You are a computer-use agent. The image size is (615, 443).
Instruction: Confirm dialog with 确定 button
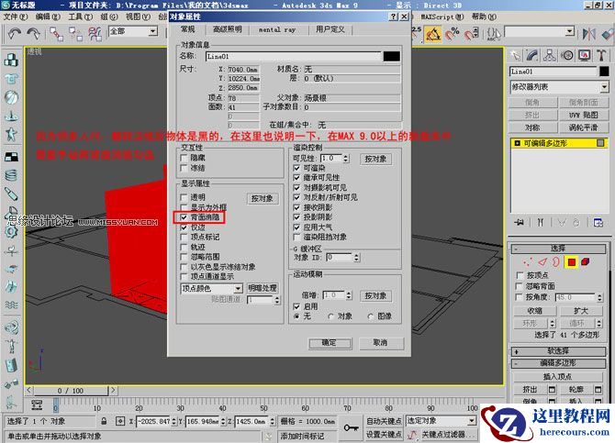coord(330,343)
